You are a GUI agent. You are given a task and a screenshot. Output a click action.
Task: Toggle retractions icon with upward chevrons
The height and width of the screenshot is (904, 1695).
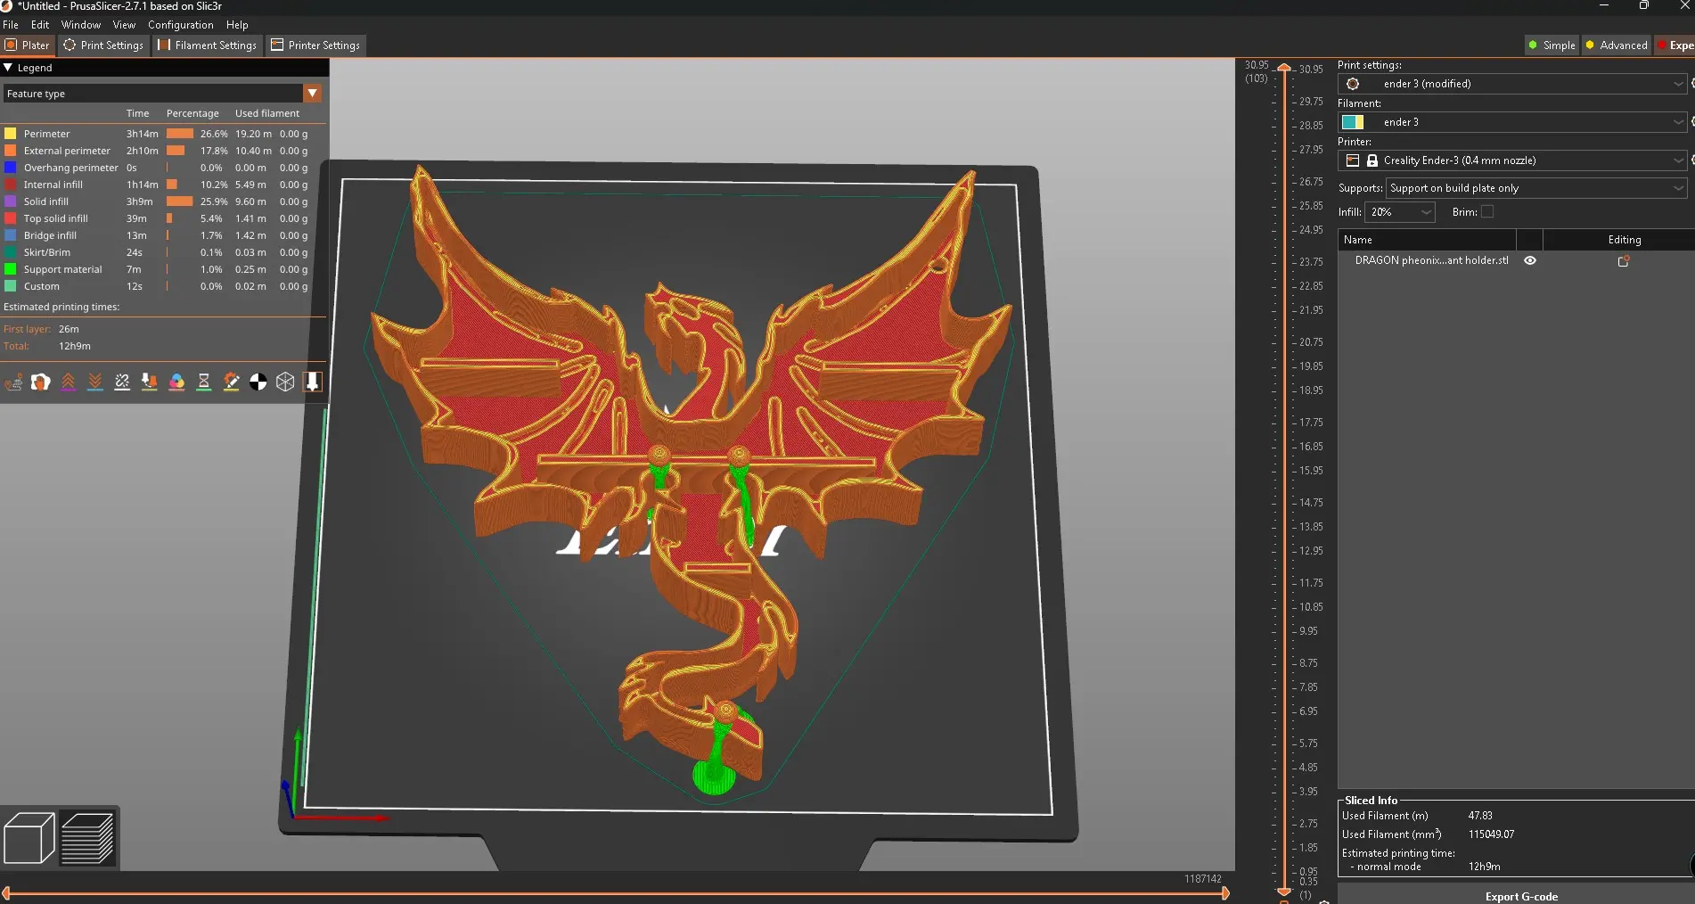(68, 382)
